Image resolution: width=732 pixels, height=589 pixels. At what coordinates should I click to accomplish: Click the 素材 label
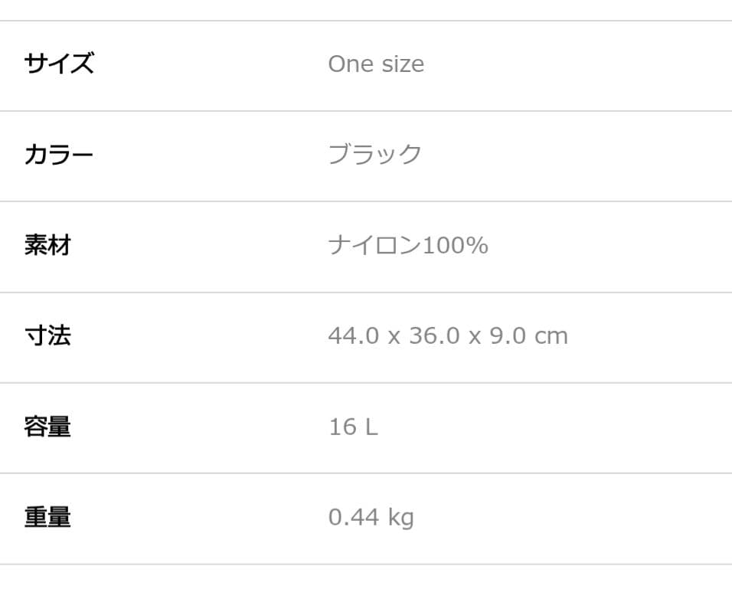(47, 245)
